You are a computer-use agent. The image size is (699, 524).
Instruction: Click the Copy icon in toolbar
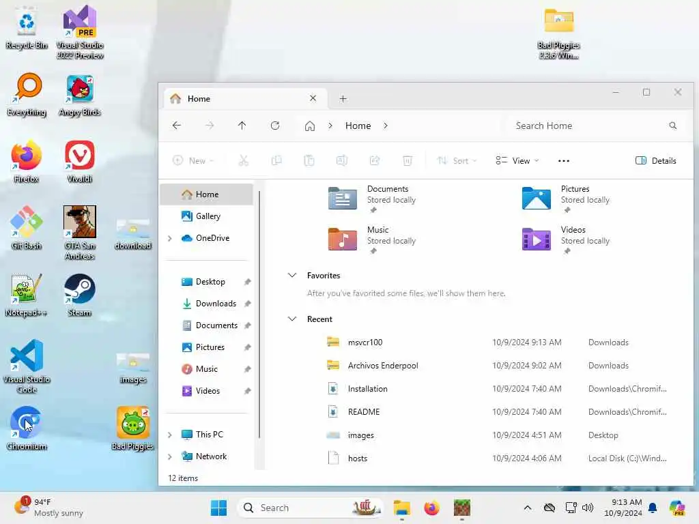click(276, 160)
